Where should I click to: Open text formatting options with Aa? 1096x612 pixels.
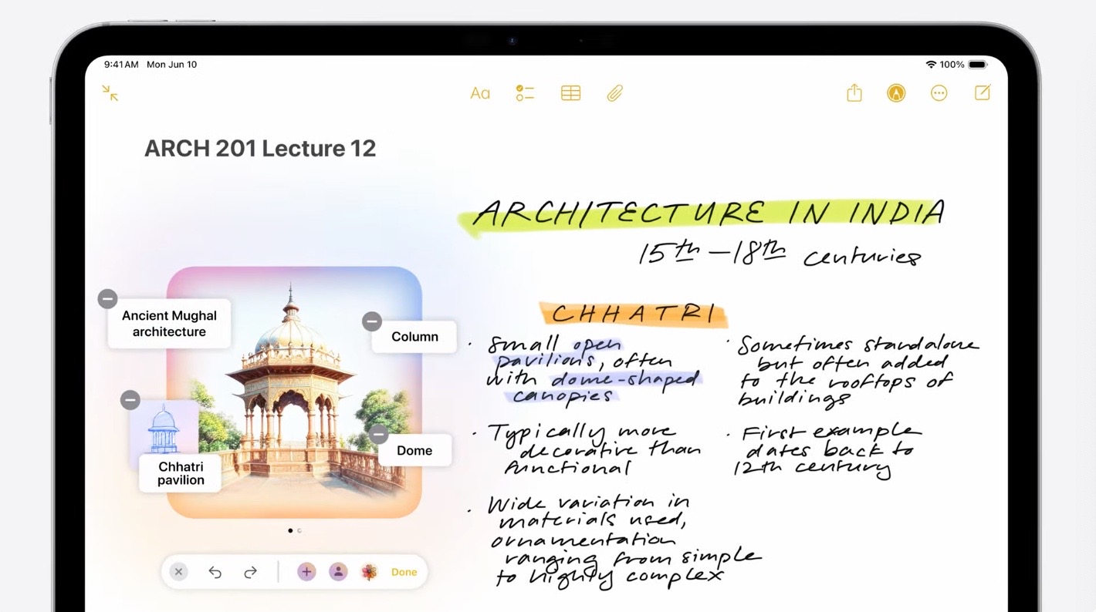tap(480, 92)
